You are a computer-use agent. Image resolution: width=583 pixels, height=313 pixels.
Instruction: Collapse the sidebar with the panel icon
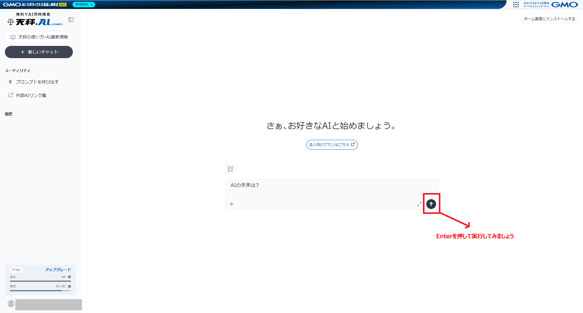coord(71,20)
